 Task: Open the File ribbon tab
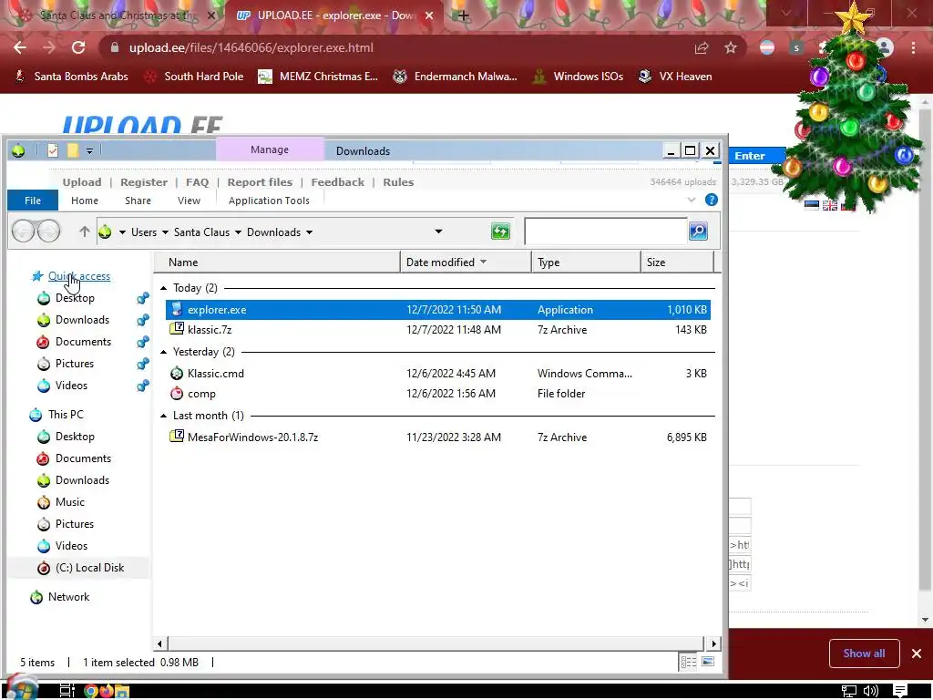click(x=33, y=201)
